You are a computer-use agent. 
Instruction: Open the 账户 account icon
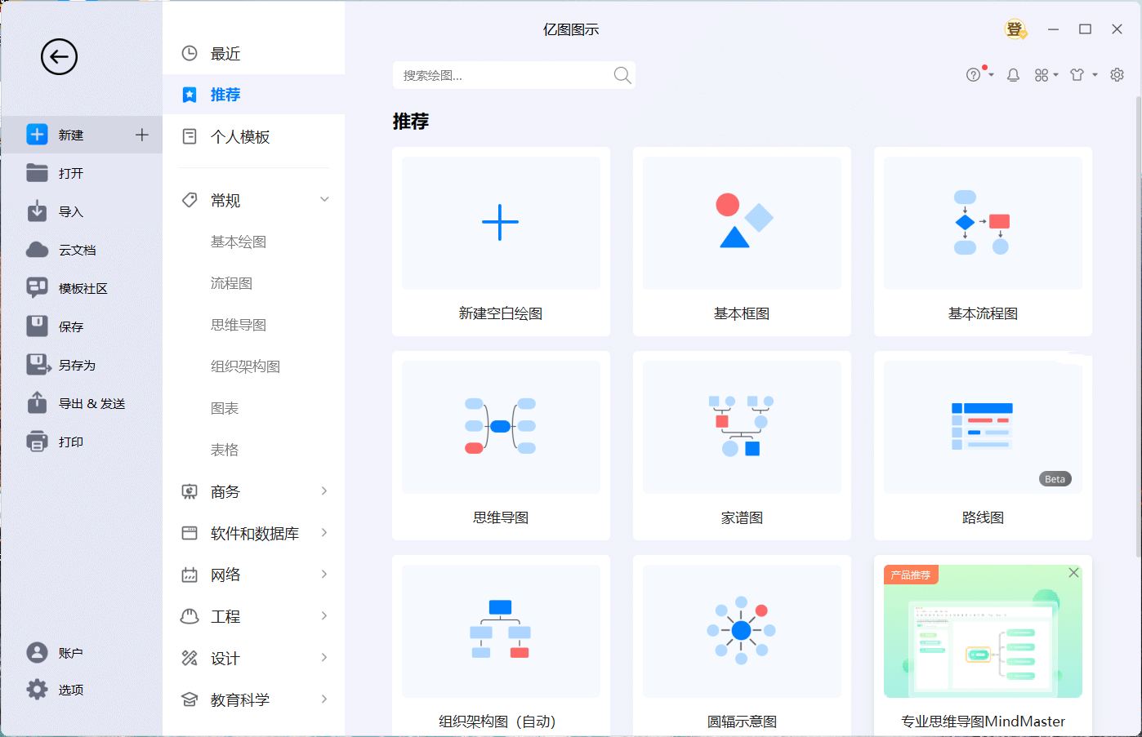pyautogui.click(x=36, y=652)
